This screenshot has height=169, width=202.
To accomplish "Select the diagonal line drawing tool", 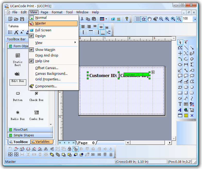I will (186, 48).
